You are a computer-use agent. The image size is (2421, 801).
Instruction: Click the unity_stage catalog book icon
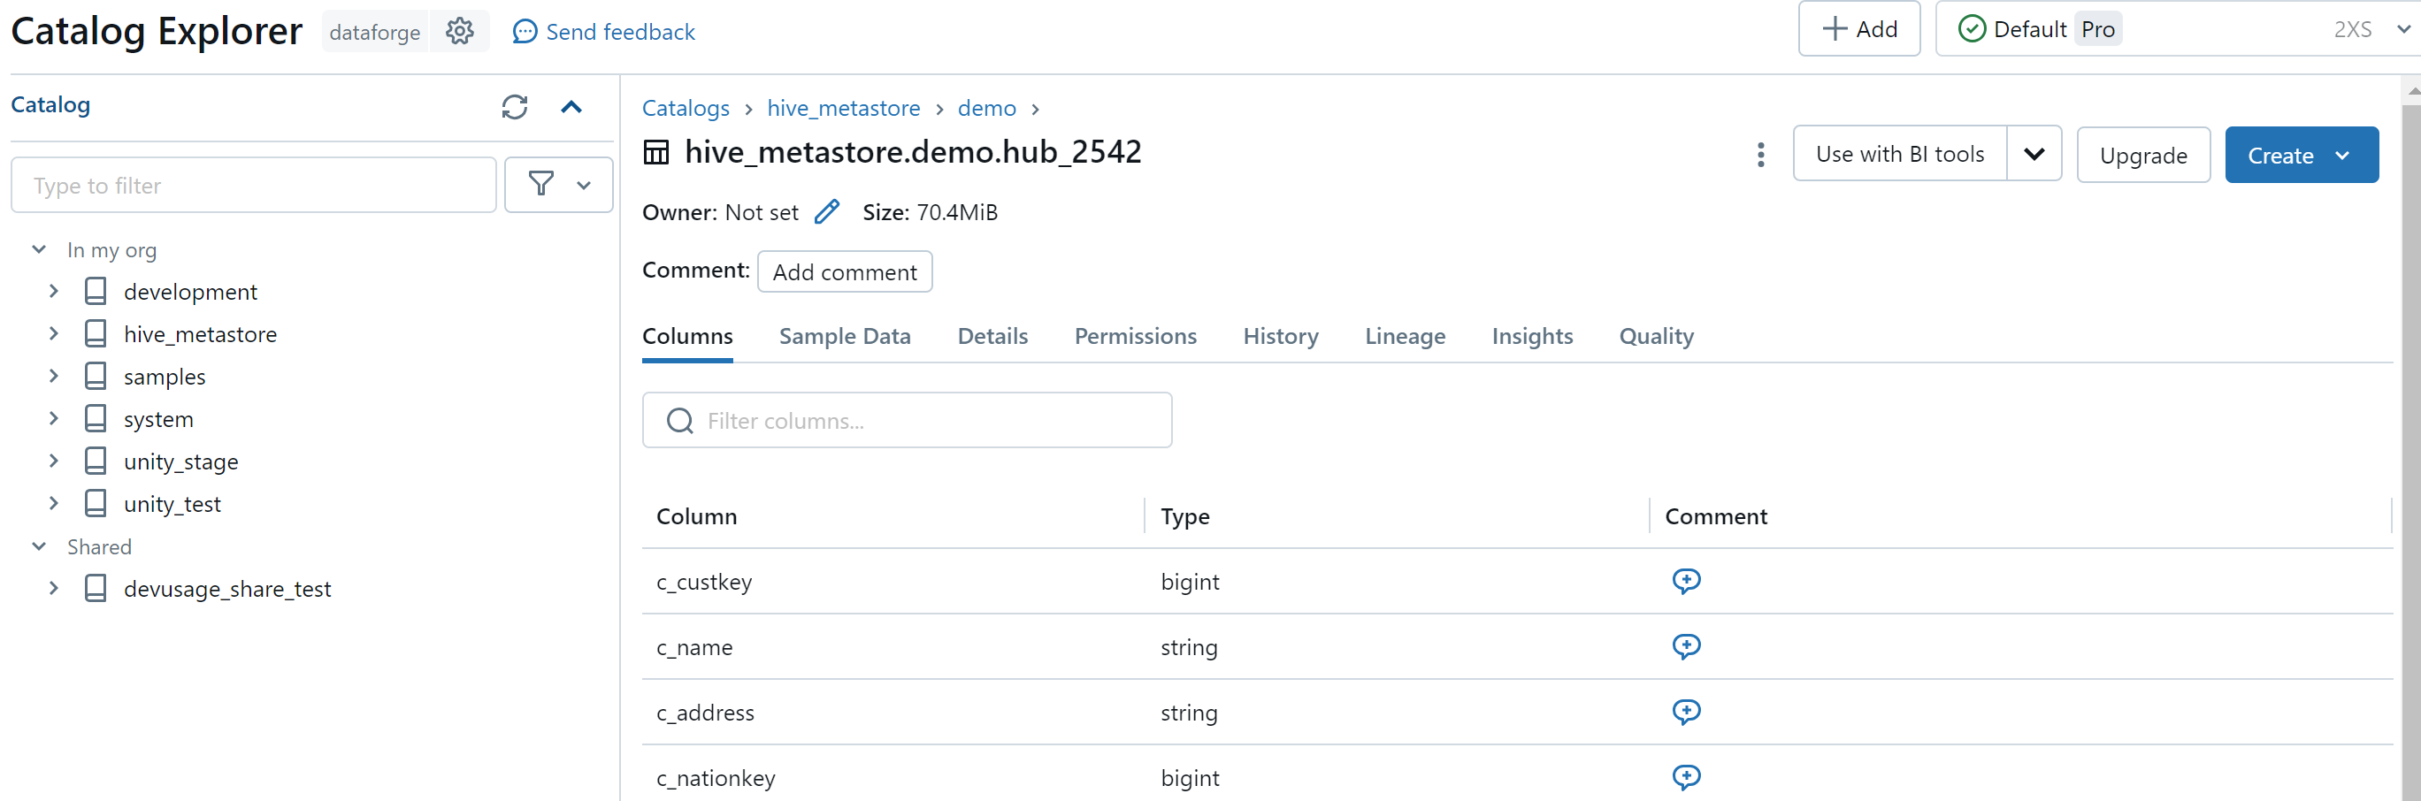point(96,460)
